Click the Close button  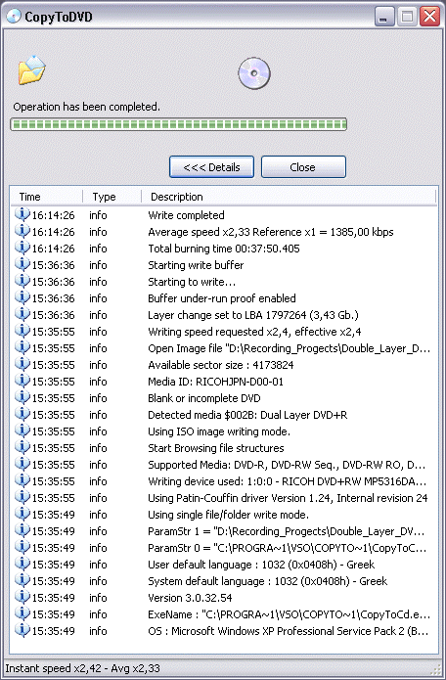coord(303,167)
